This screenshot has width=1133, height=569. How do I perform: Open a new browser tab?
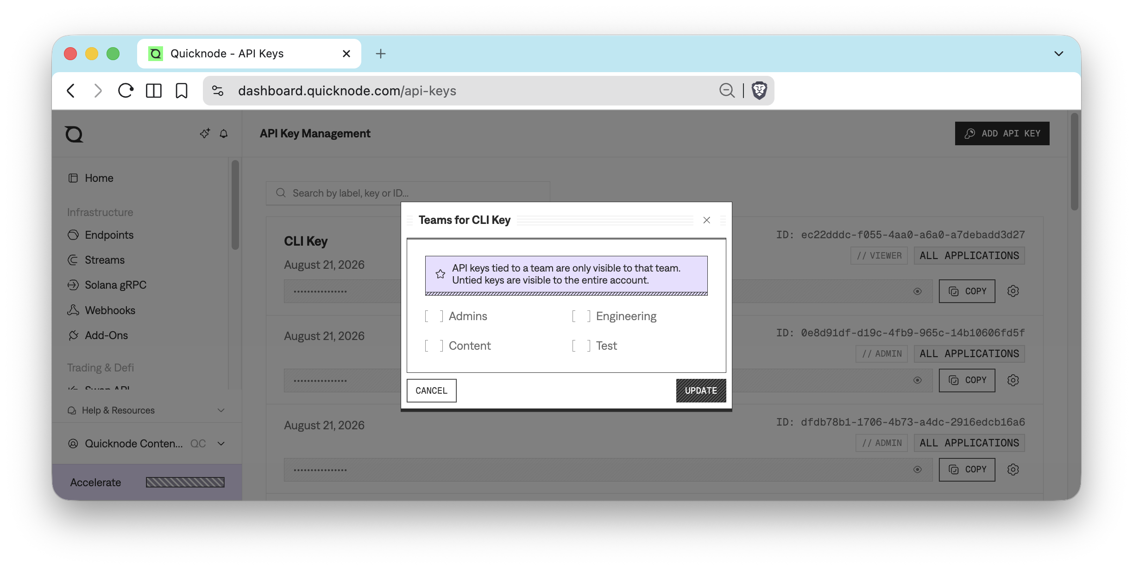tap(380, 54)
